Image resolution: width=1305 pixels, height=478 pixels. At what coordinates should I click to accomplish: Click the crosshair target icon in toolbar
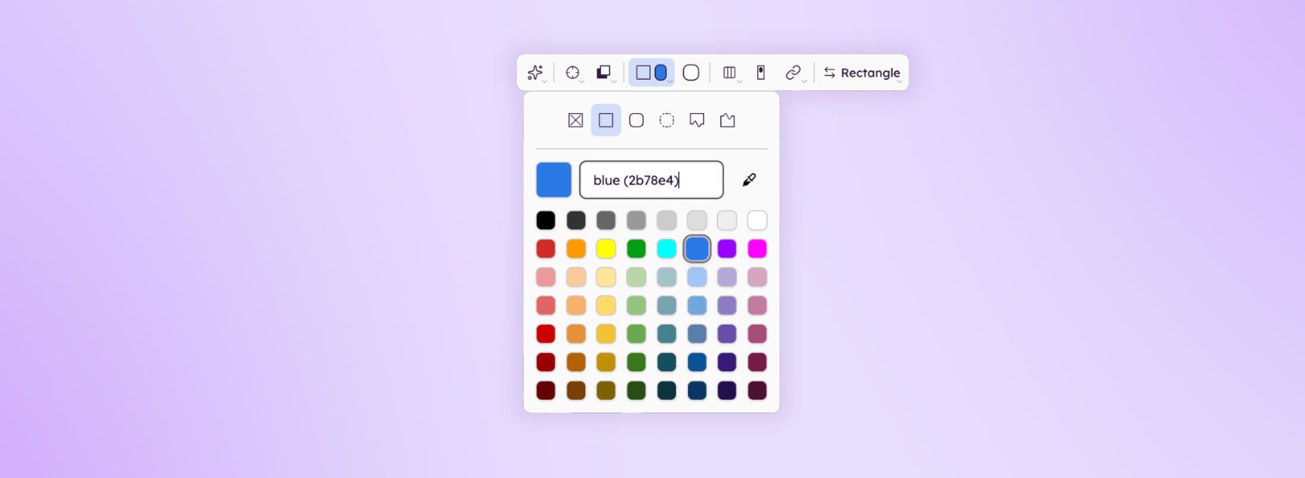point(574,73)
